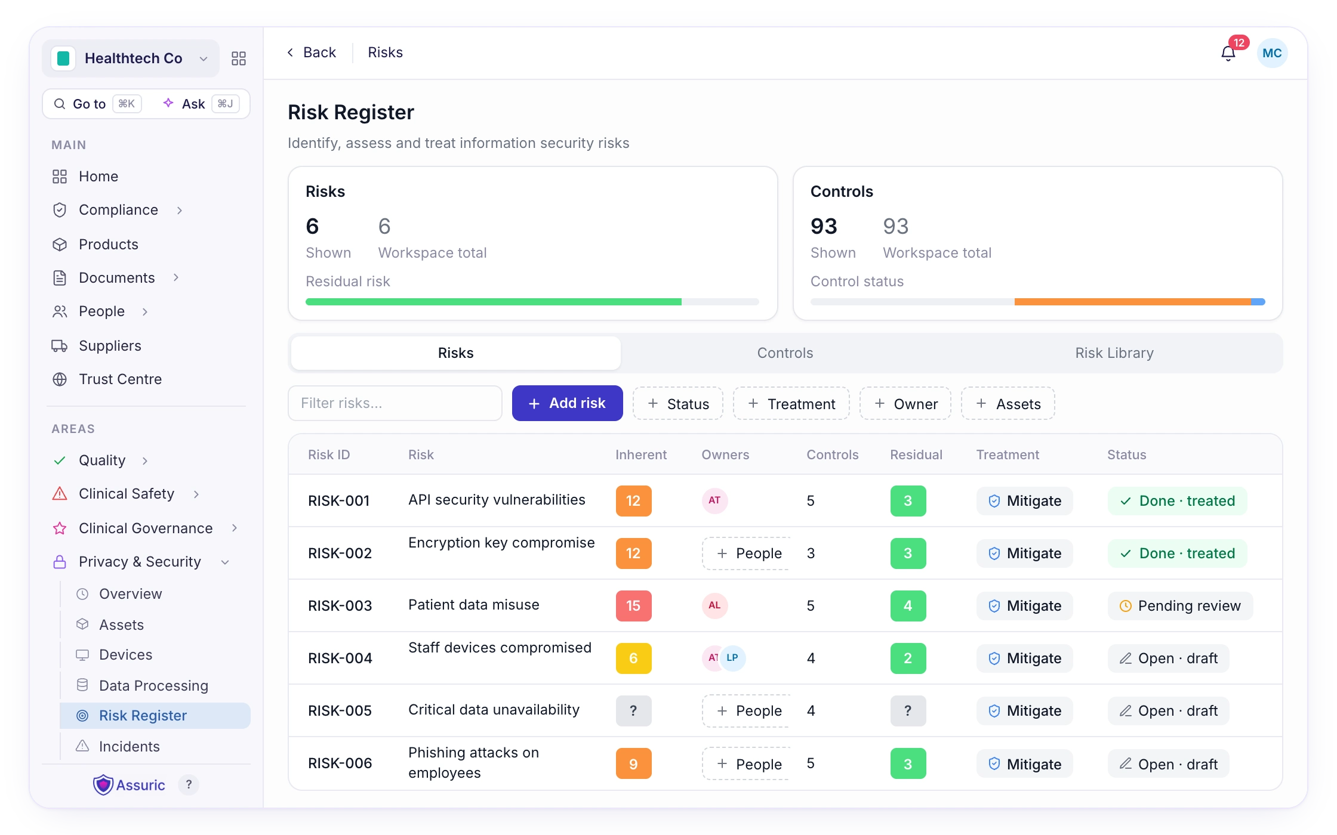Expand the Compliance section
The height and width of the screenshot is (835, 1337).
180,211
